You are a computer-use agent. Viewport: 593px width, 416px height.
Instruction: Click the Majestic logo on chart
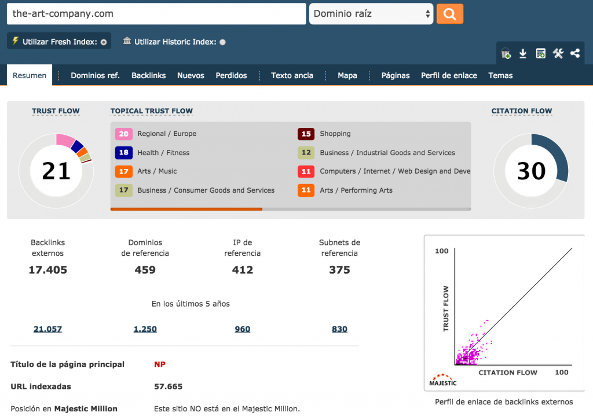tap(442, 379)
